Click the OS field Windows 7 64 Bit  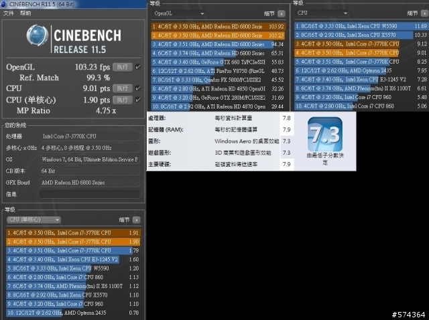click(90, 159)
